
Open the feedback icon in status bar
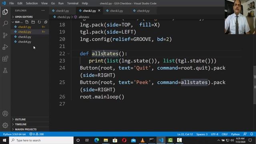point(245,134)
